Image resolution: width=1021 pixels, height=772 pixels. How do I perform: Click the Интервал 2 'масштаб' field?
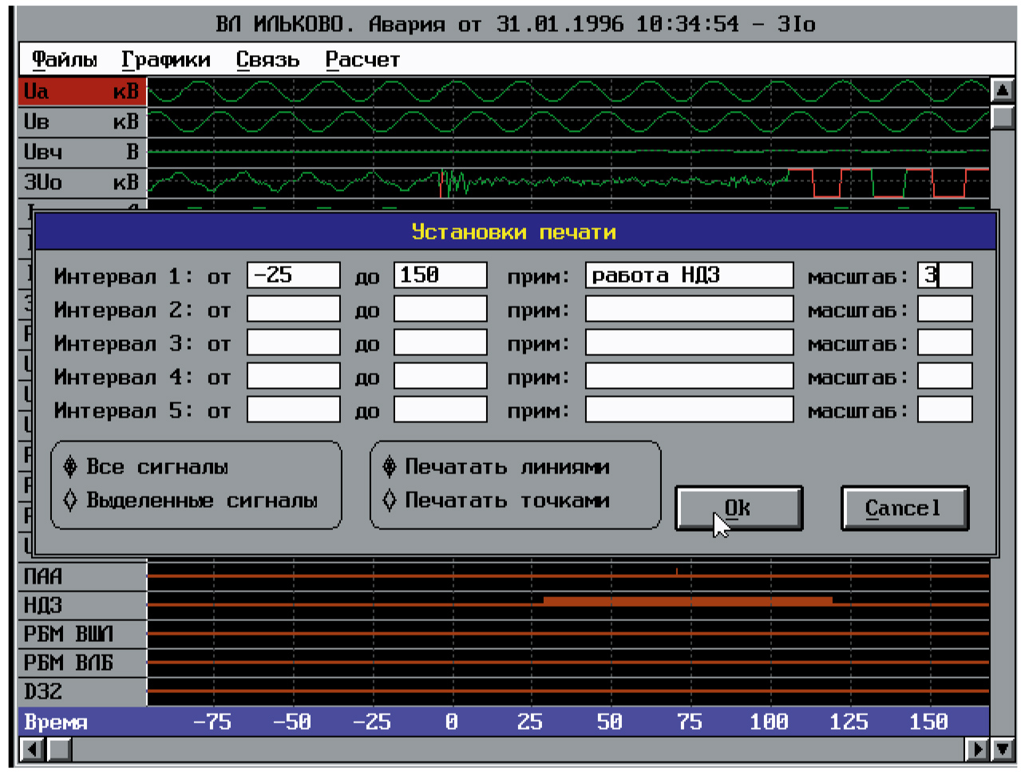(944, 309)
